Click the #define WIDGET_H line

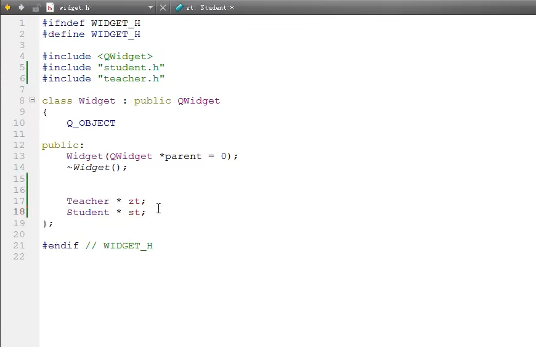(91, 34)
